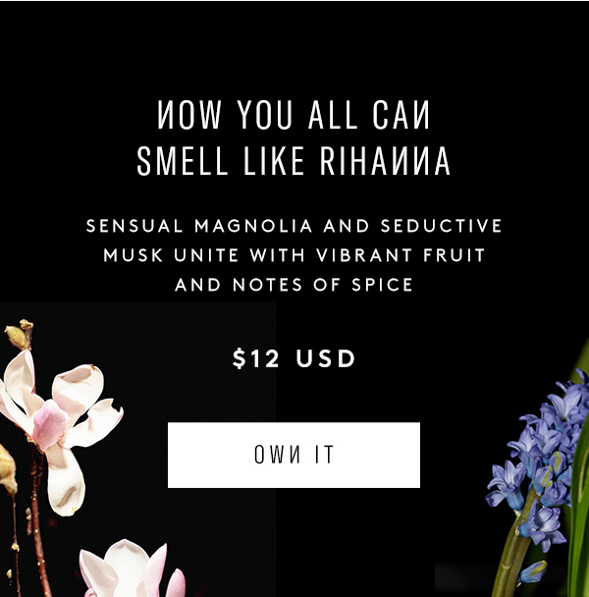Screen dimensions: 589x597
Task: Click the word MAGNOLIA in the description
Action: click(x=253, y=226)
